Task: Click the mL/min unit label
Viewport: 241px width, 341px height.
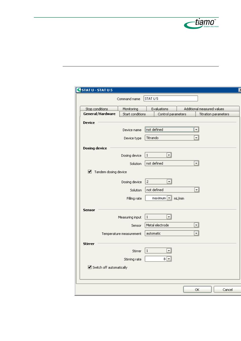Action: (179, 199)
